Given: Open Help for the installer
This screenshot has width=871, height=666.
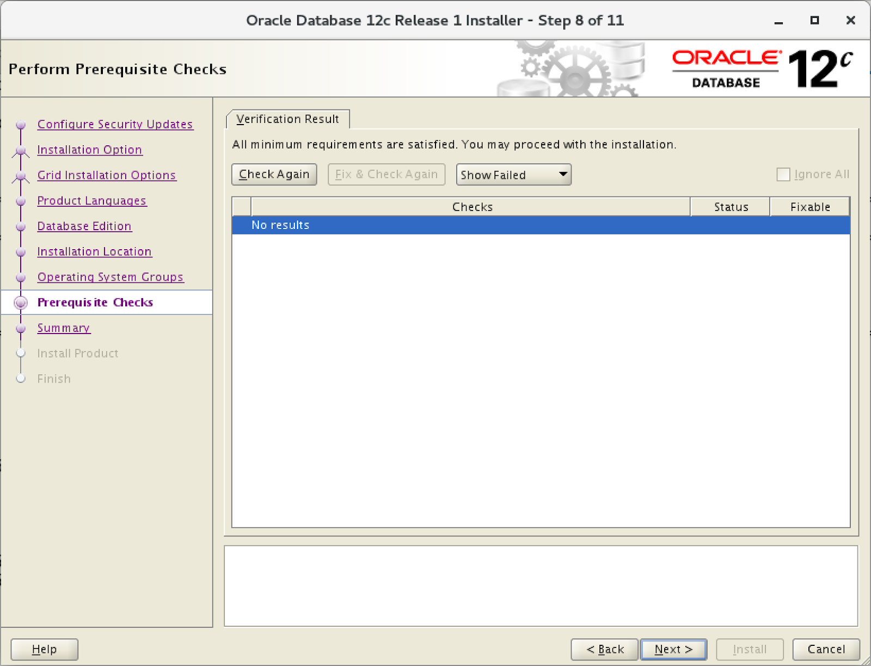Looking at the screenshot, I should (44, 649).
